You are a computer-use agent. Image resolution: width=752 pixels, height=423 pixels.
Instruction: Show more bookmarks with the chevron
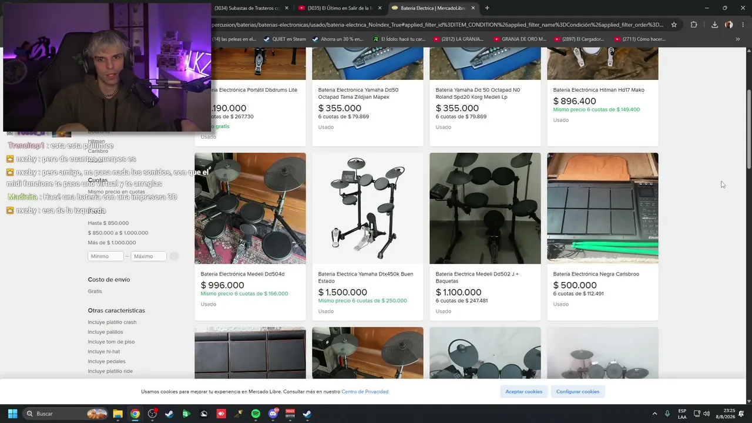[738, 39]
